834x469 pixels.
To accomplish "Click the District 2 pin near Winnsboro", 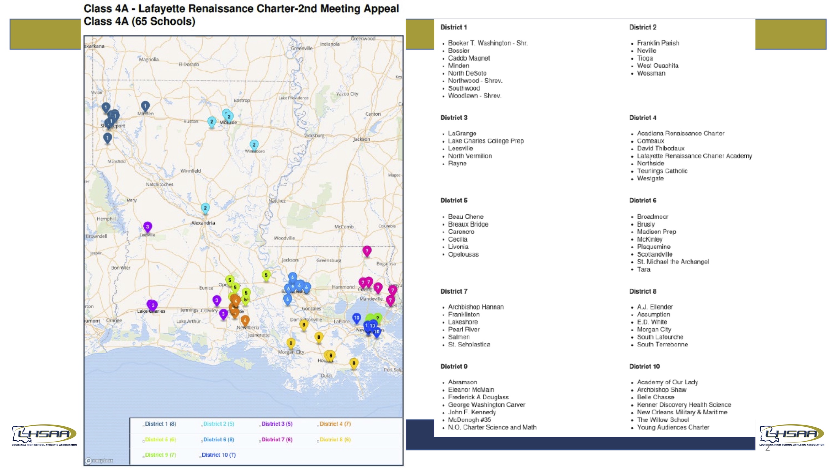I will pos(254,145).
